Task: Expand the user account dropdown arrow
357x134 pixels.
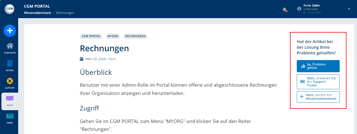Action: [349, 9]
